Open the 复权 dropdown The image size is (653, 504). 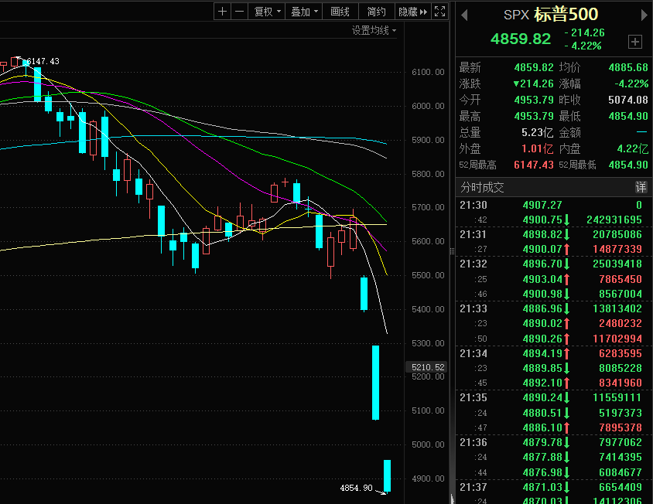click(x=267, y=12)
